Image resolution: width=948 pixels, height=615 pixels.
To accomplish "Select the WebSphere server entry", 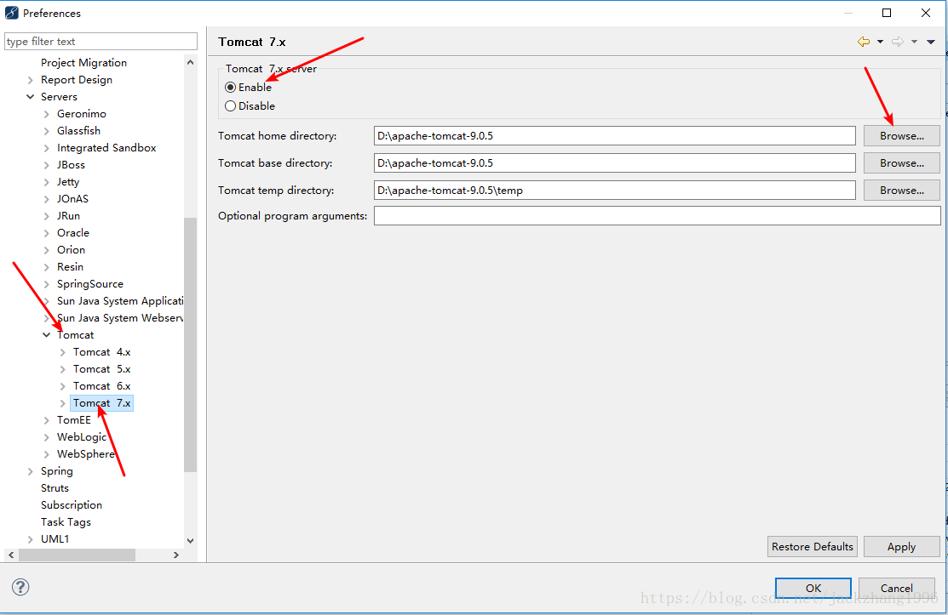I will (86, 454).
